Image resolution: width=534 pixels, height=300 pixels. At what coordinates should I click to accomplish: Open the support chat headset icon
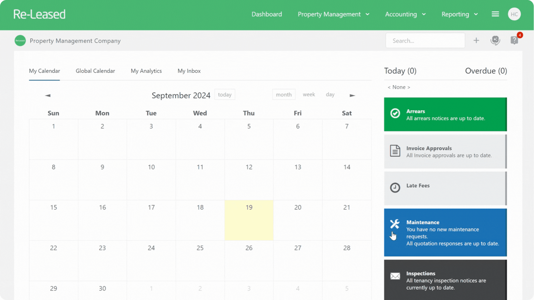coord(495,41)
